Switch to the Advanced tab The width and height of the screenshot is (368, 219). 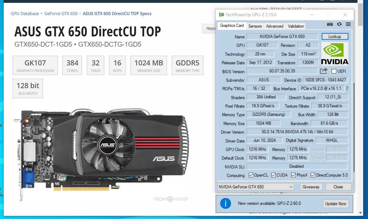click(x=275, y=26)
